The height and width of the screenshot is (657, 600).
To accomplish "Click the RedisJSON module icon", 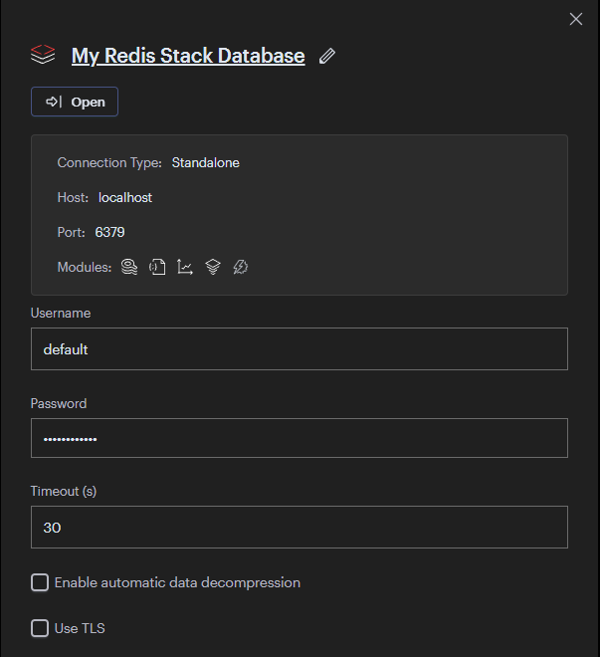I will [157, 267].
